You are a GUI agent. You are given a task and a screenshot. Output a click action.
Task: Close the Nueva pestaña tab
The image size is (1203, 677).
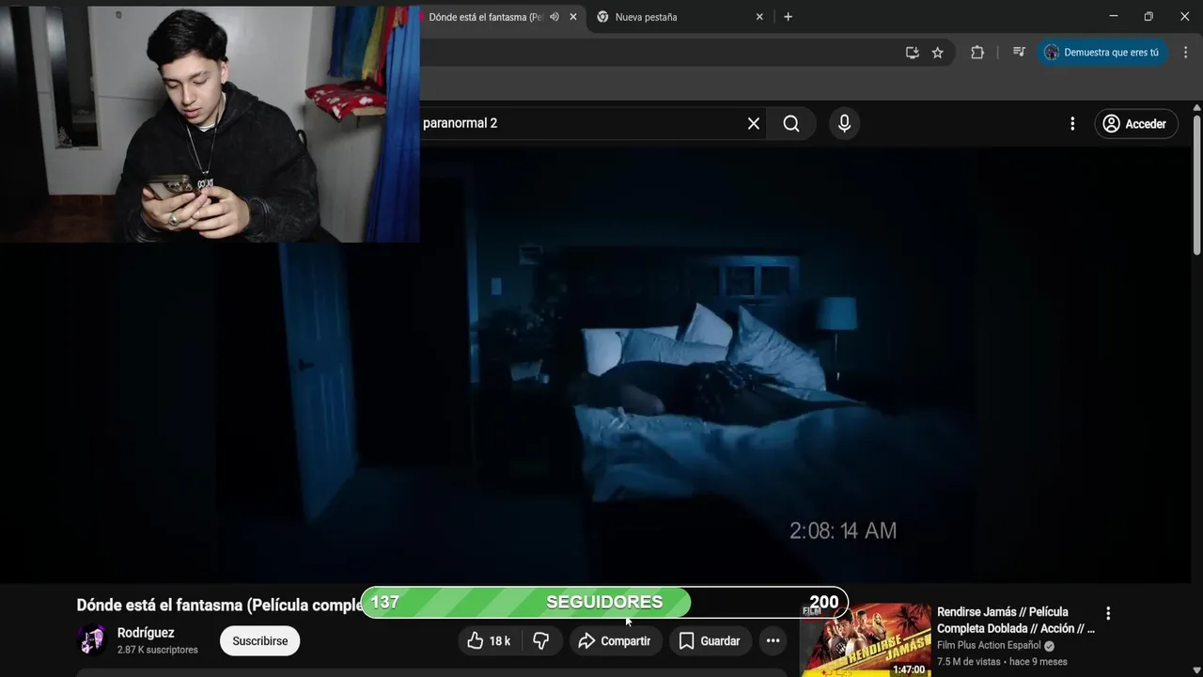[759, 17]
